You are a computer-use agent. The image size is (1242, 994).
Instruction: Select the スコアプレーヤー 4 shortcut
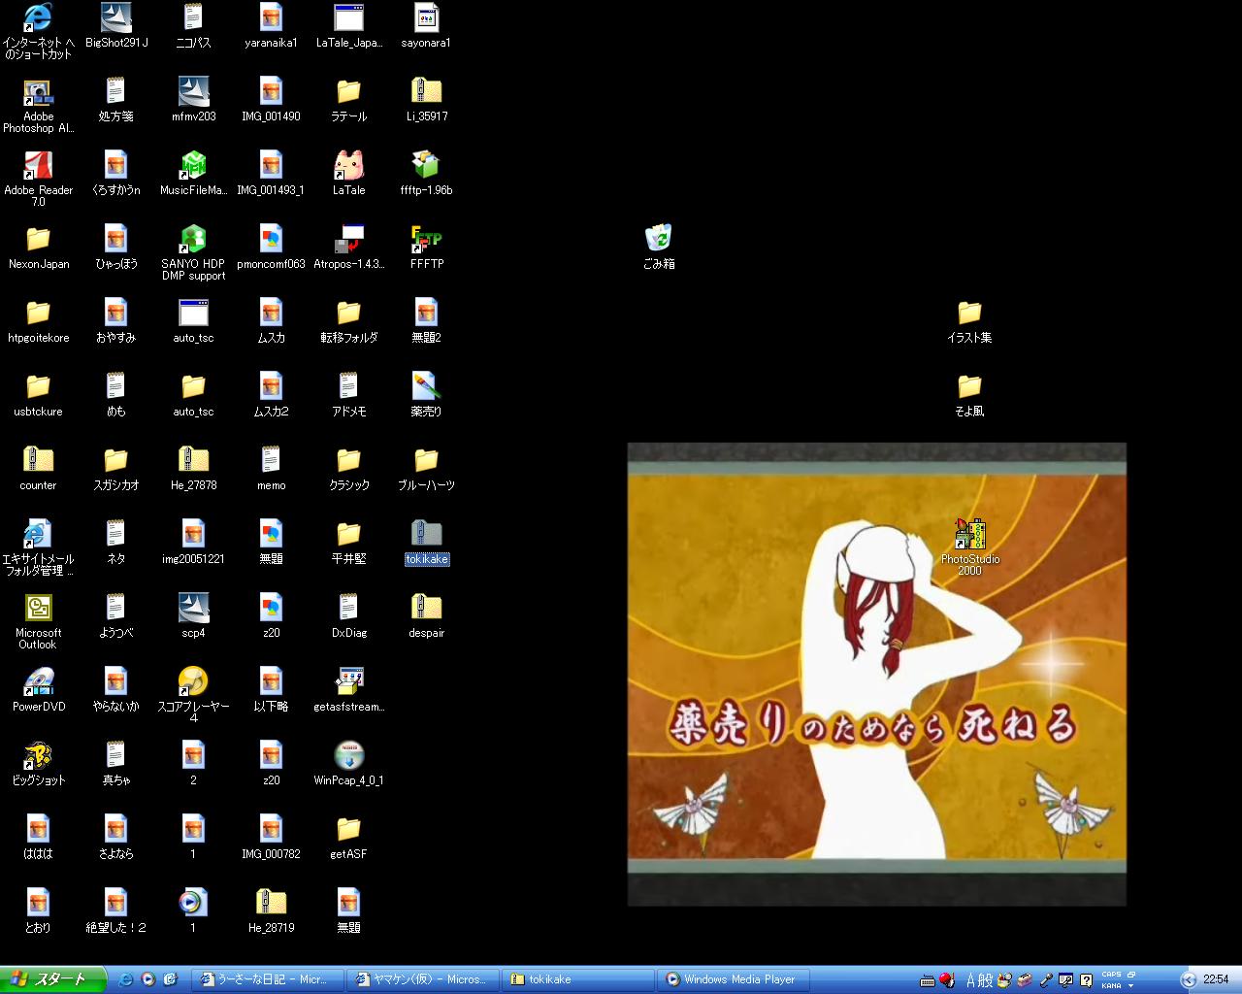(193, 695)
